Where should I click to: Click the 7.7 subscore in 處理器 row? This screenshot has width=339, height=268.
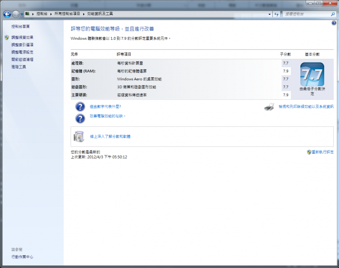pos(286,63)
